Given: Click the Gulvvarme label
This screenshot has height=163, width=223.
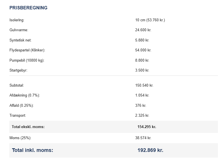Looking at the screenshot, I should (19, 30).
